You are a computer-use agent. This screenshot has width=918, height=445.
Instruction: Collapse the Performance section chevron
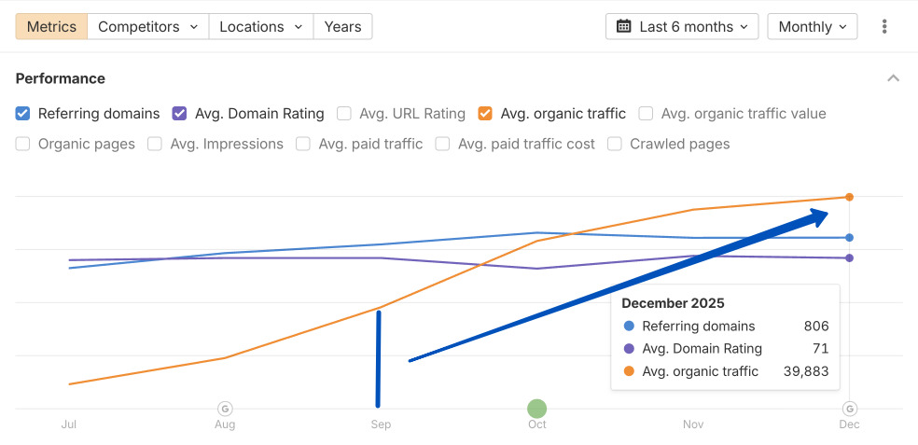point(893,78)
